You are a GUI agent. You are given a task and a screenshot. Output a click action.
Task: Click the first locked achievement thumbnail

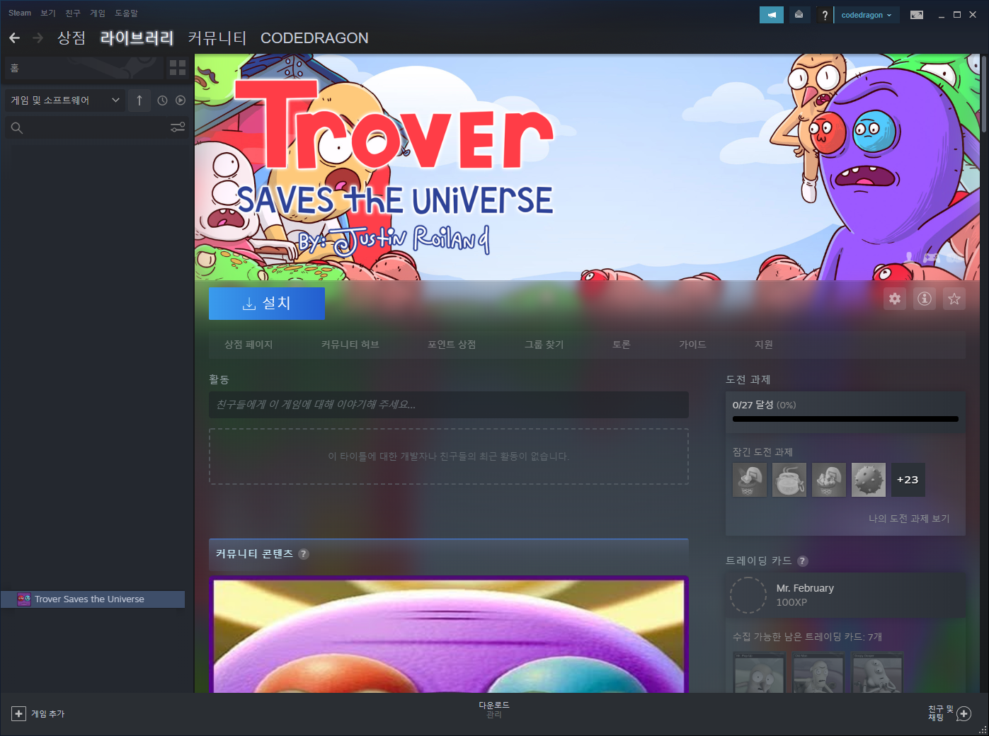750,480
